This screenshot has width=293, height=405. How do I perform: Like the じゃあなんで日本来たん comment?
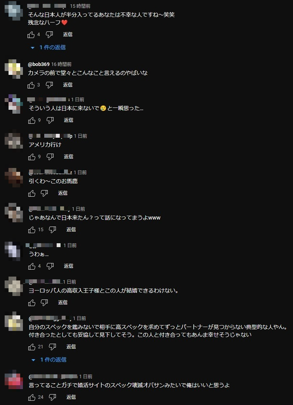click(32, 230)
